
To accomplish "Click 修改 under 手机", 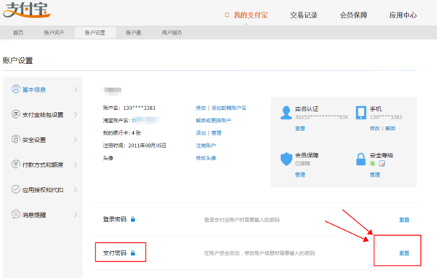I will click(375, 128).
